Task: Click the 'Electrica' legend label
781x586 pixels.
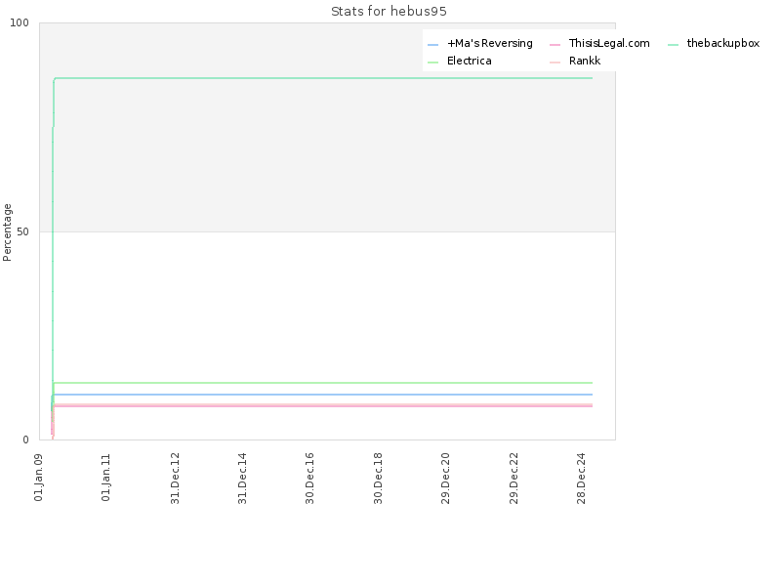Action: 470,61
